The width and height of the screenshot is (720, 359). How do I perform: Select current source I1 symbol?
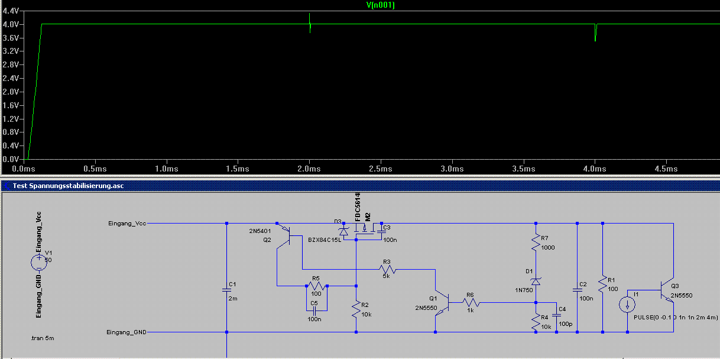point(628,305)
